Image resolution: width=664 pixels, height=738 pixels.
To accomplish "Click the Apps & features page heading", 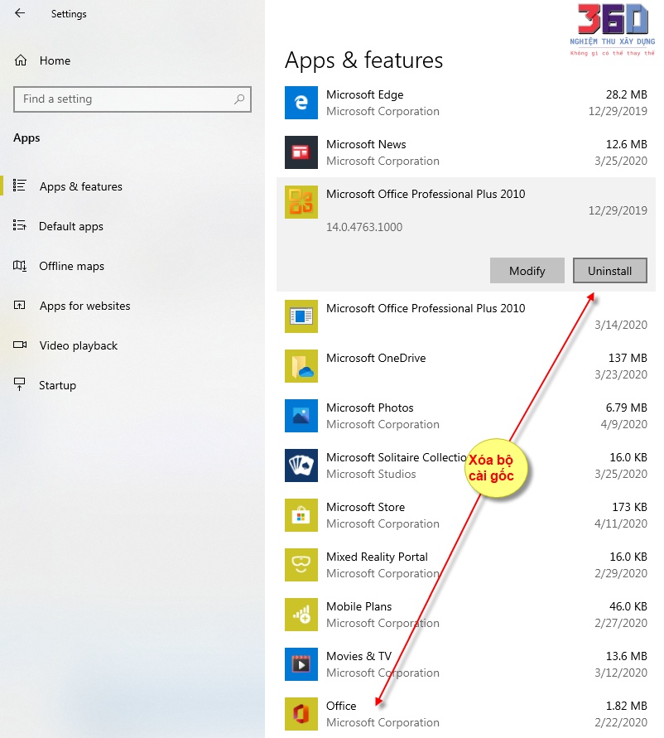I will (363, 60).
